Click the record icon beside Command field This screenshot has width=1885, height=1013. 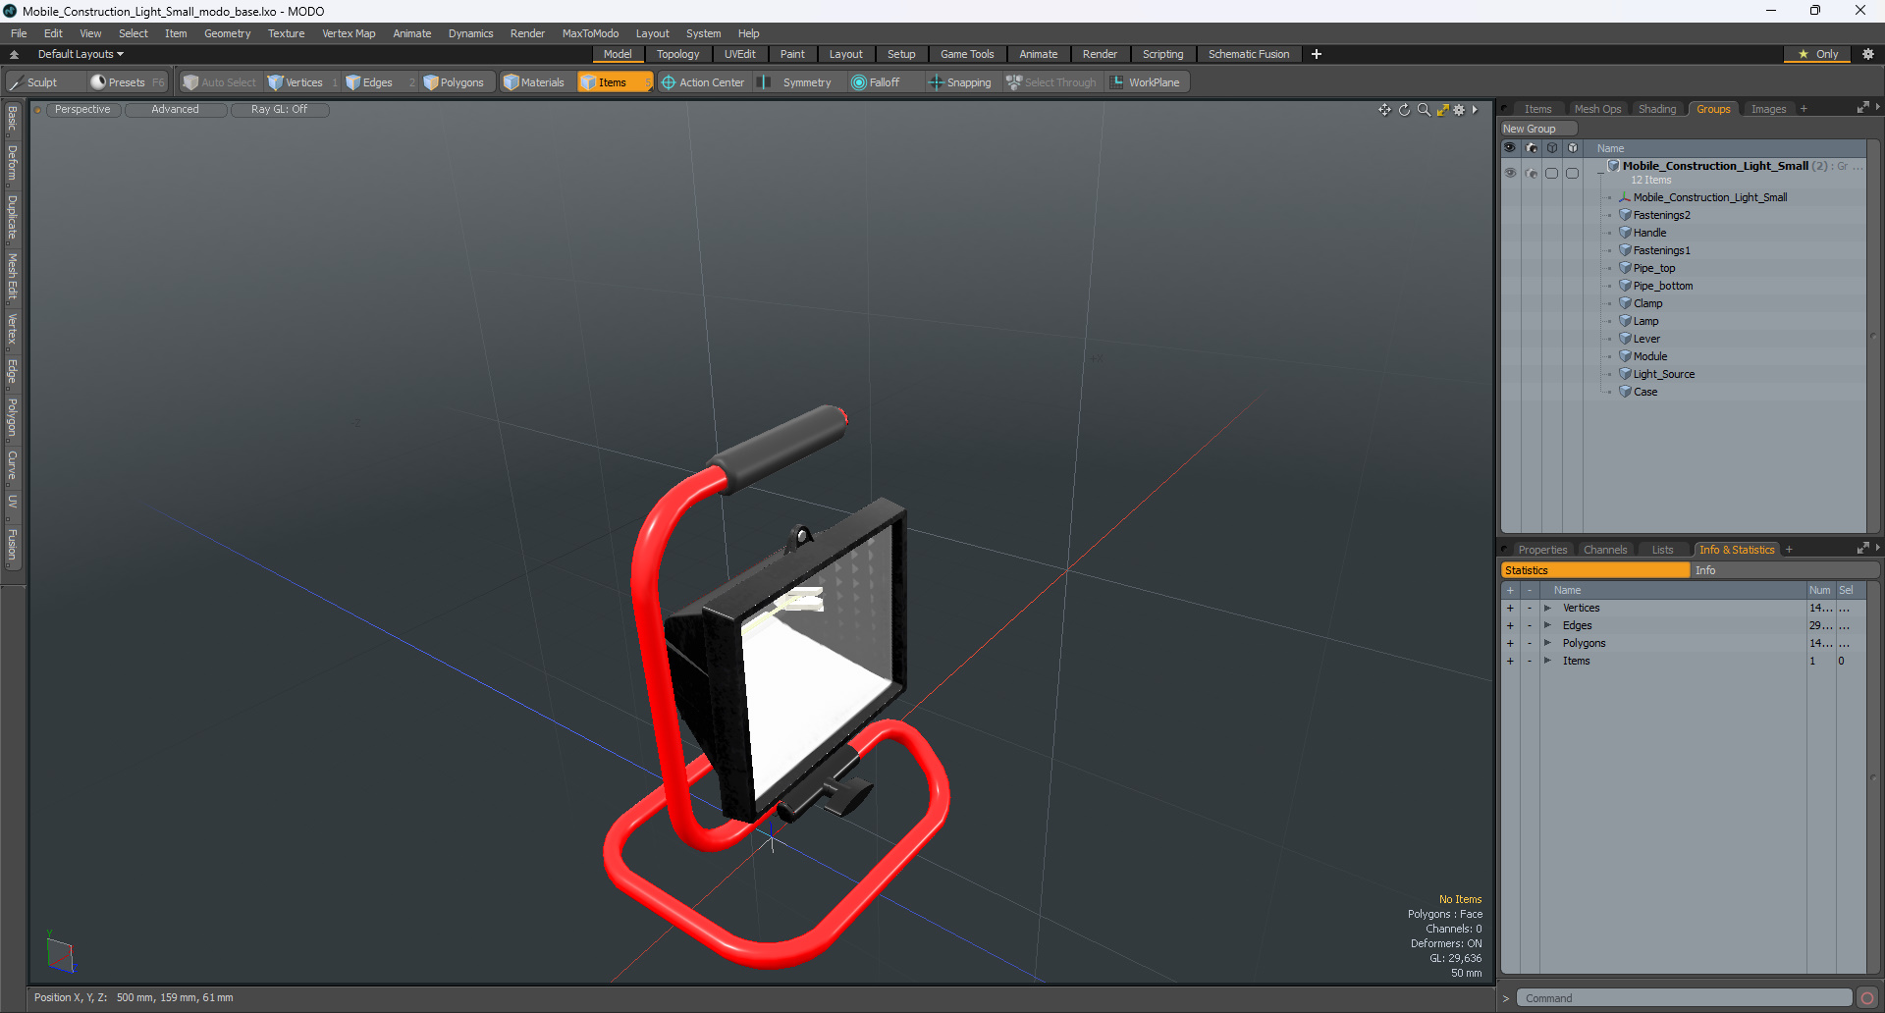coord(1867,998)
